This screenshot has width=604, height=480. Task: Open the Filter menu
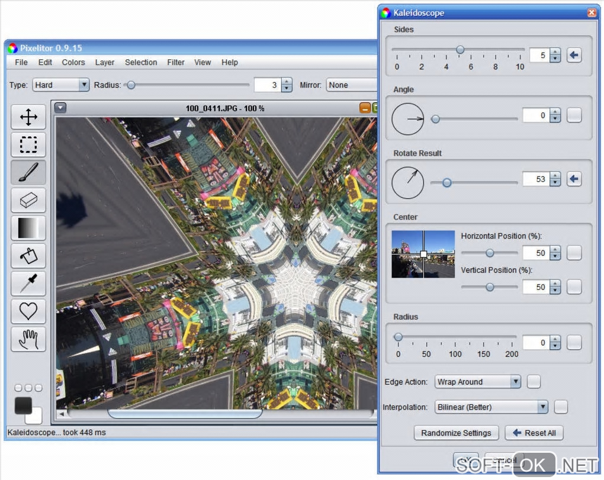click(x=176, y=62)
